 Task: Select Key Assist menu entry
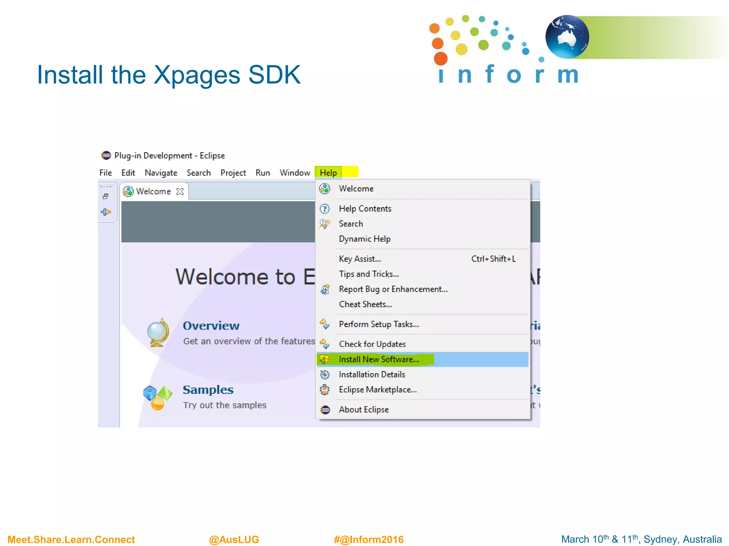pos(360,259)
